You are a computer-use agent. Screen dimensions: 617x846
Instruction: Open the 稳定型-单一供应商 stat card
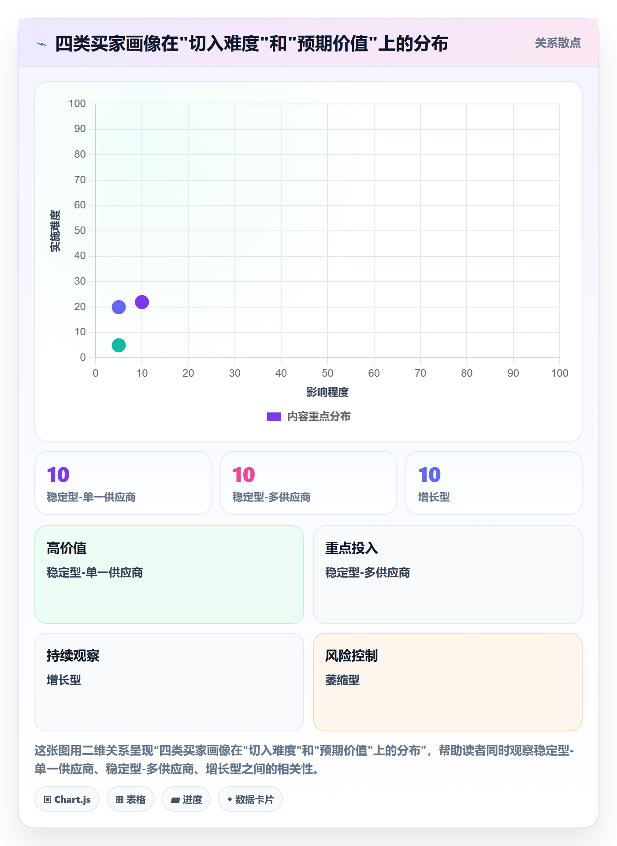point(123,483)
